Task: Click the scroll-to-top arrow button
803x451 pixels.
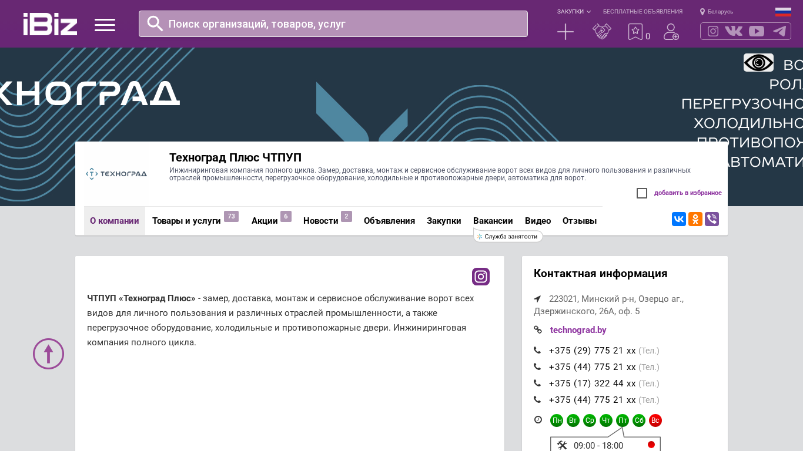Action: [48, 354]
